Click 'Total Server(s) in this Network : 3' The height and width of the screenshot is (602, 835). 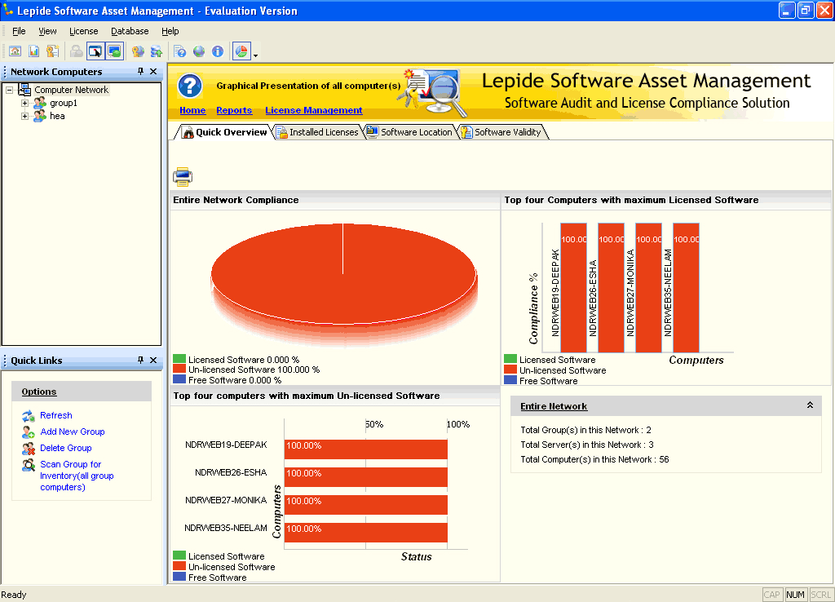click(587, 445)
